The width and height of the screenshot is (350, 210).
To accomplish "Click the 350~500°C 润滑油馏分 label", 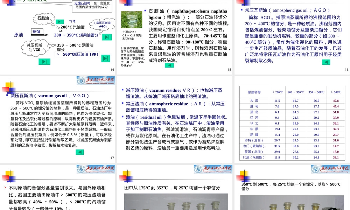I will point(75,47).
